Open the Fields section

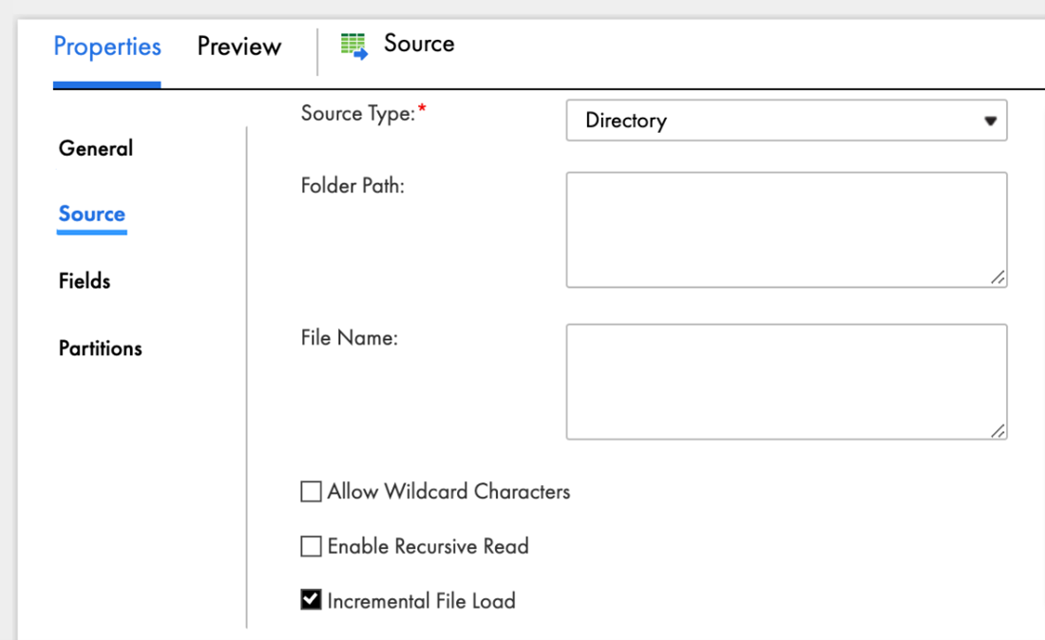tap(85, 281)
